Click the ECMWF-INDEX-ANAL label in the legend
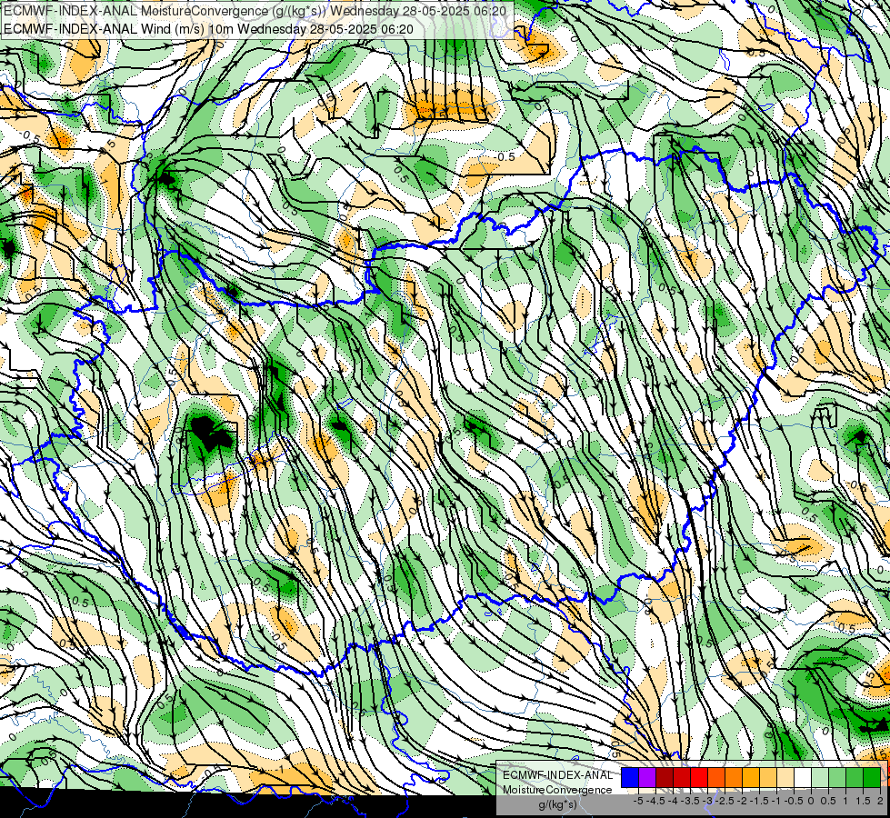Viewport: 890px width, 818px height. [x=557, y=775]
